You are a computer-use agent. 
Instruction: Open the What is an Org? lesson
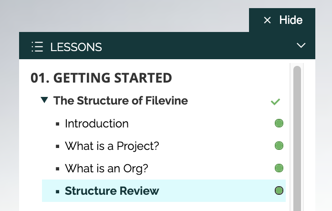coord(106,169)
